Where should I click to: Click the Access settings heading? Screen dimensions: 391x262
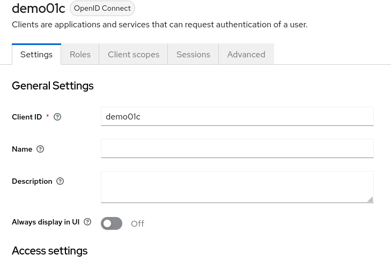tap(49, 251)
